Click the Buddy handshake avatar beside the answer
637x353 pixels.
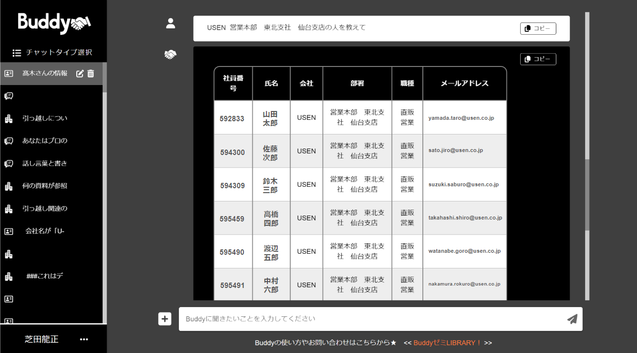pos(170,55)
